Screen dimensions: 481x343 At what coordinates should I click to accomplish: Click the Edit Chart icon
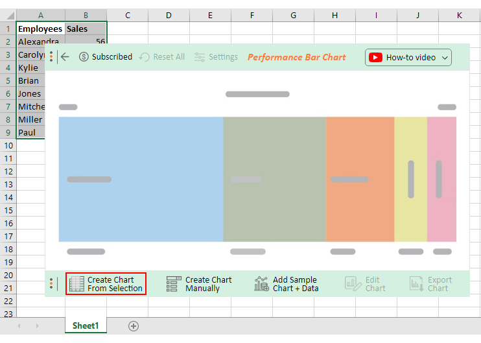pos(353,284)
